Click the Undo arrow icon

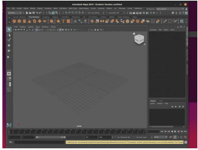(37, 13)
